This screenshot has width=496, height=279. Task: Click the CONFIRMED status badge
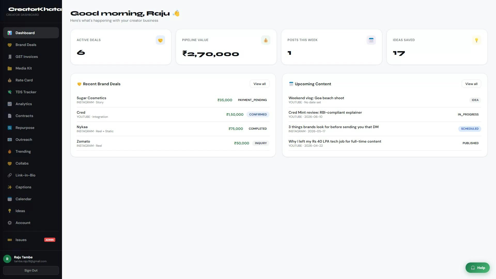258,114
